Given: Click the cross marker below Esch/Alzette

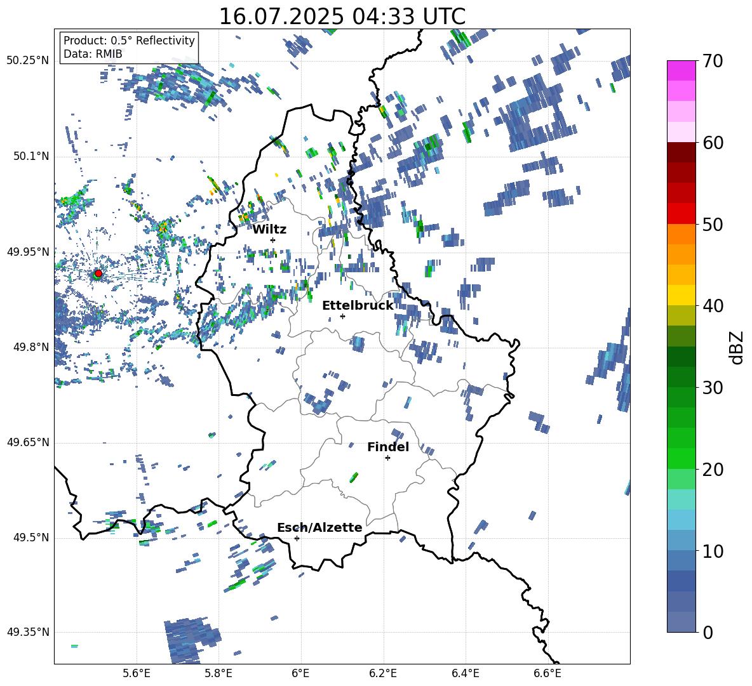Looking at the screenshot, I should pyautogui.click(x=297, y=538).
